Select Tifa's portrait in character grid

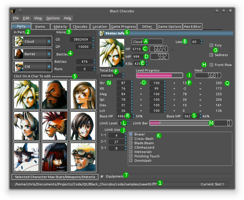click(83, 95)
